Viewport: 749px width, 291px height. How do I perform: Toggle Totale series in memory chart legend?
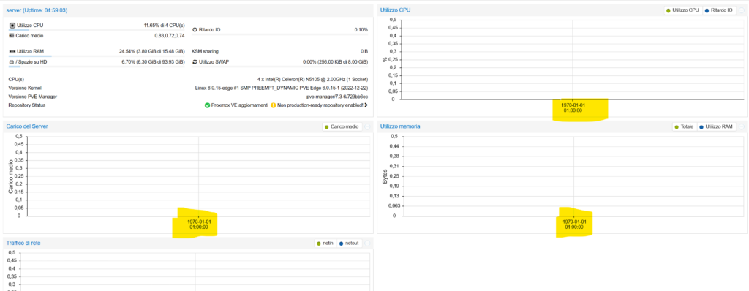685,126
